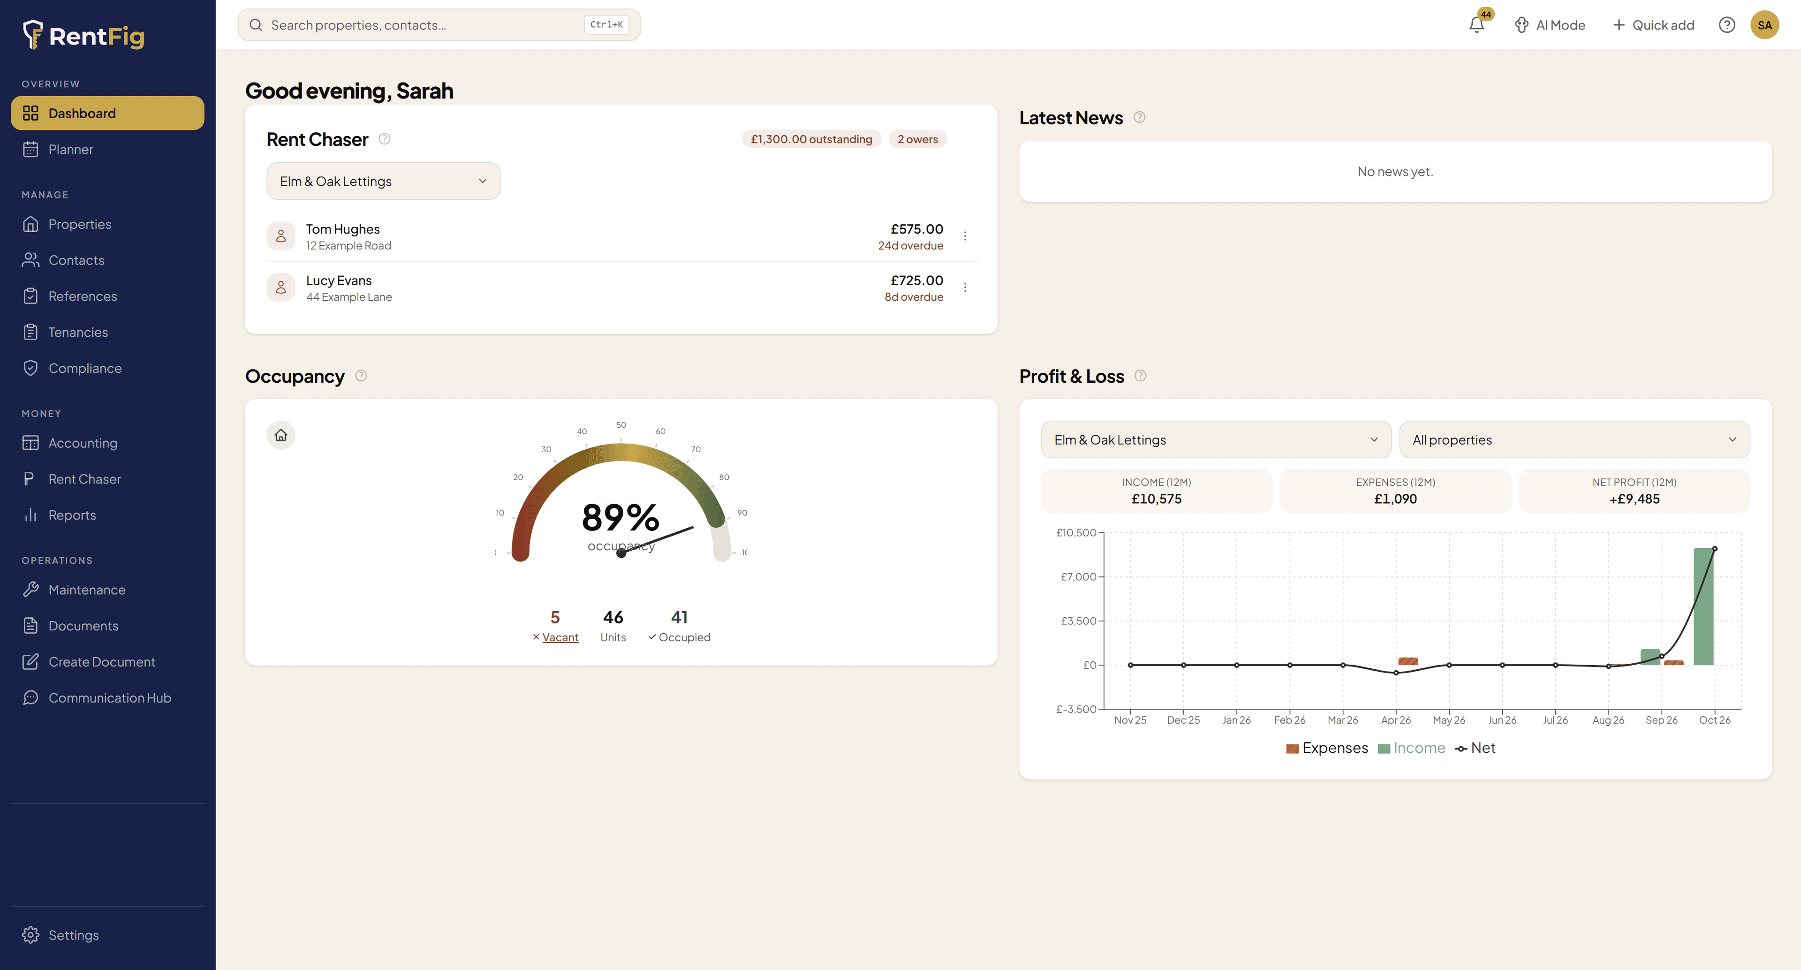Click the 8d overdue text
The height and width of the screenshot is (970, 1801).
[914, 296]
